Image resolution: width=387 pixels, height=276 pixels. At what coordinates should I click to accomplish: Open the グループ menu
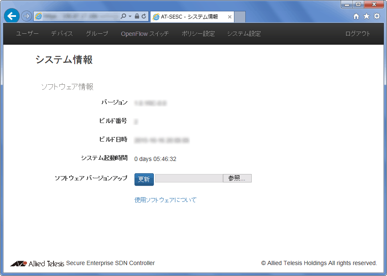coord(97,34)
